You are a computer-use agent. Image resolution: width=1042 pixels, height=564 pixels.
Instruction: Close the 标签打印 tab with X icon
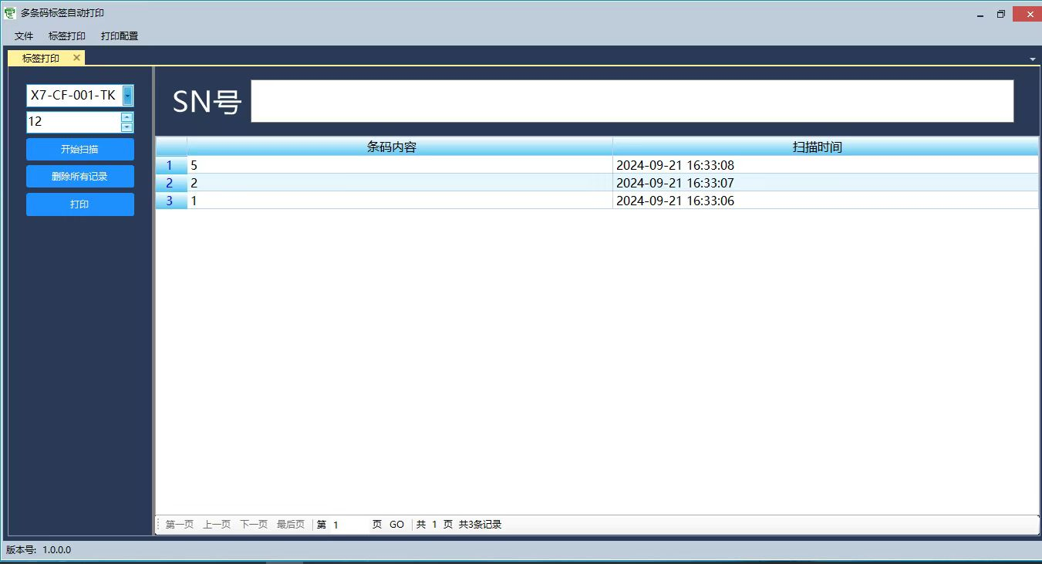point(76,58)
